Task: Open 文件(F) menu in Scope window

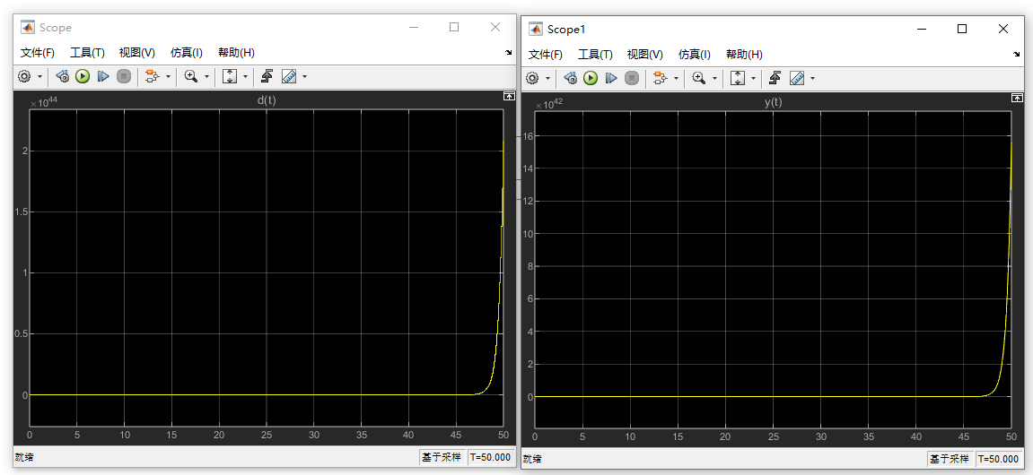Action: pos(37,53)
